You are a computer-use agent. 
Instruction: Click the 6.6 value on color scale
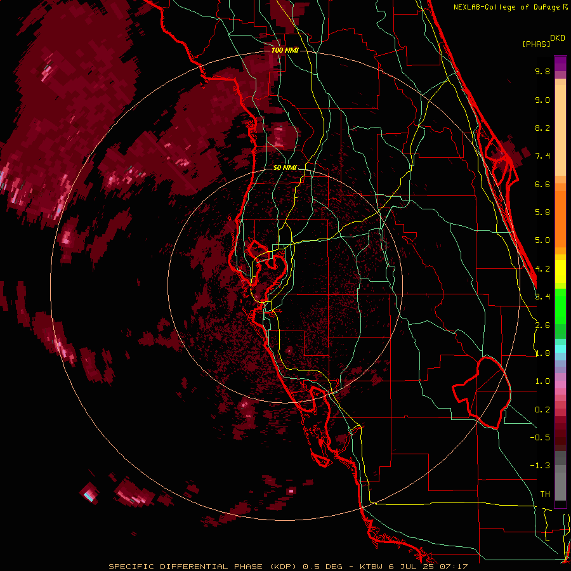click(542, 184)
